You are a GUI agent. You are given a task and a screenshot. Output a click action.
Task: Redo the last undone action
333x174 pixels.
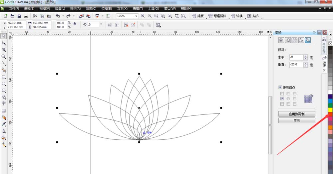68,16
